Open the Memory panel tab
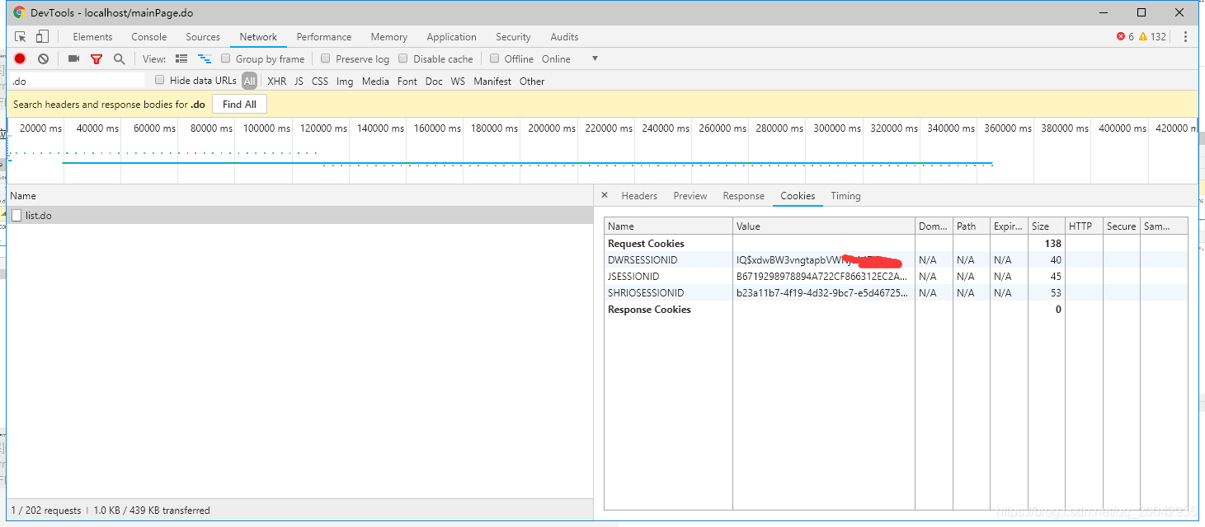The height and width of the screenshot is (527, 1205). pos(389,37)
